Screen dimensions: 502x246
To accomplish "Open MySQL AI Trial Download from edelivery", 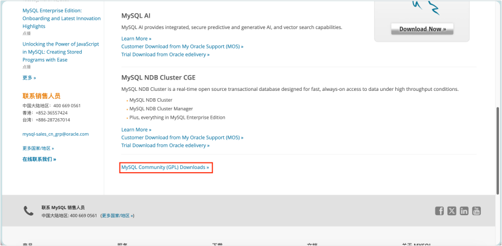I will click(x=165, y=54).
